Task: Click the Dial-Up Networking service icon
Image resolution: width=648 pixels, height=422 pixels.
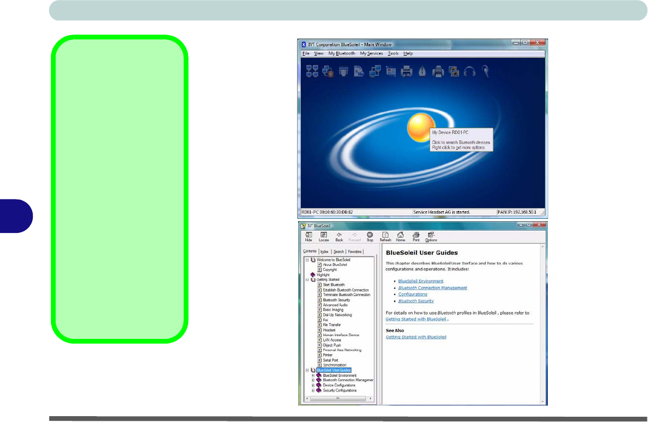Action: [328, 71]
